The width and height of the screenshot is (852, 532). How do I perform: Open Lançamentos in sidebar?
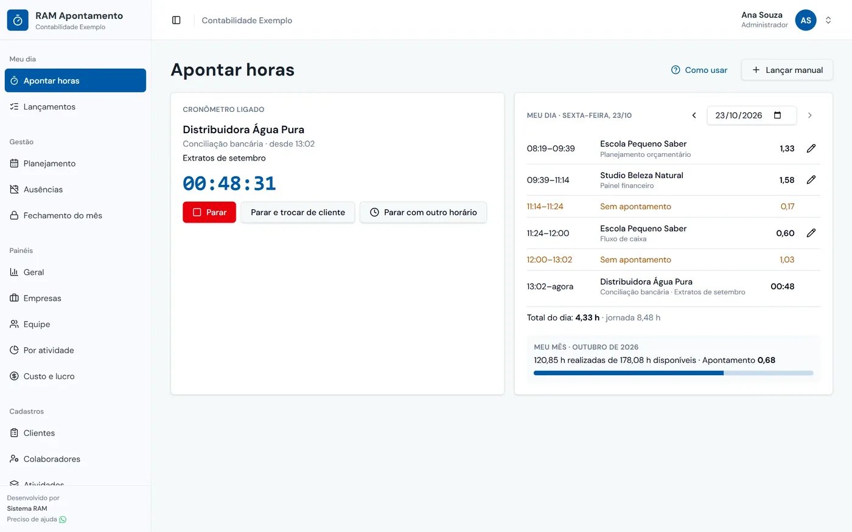pyautogui.click(x=75, y=106)
